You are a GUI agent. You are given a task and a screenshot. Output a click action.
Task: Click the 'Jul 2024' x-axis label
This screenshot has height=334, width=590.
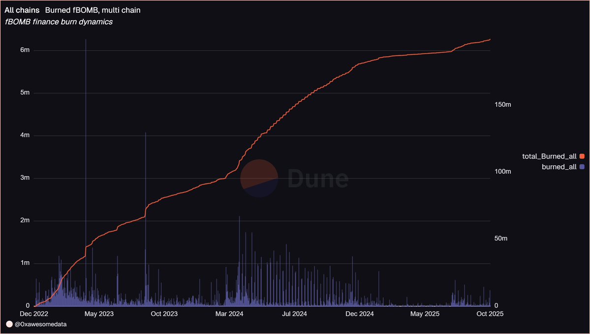coord(294,314)
